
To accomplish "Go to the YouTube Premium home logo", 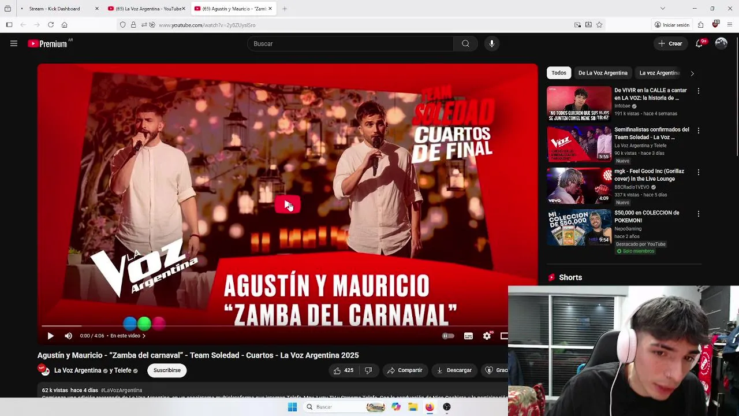I will click(48, 43).
